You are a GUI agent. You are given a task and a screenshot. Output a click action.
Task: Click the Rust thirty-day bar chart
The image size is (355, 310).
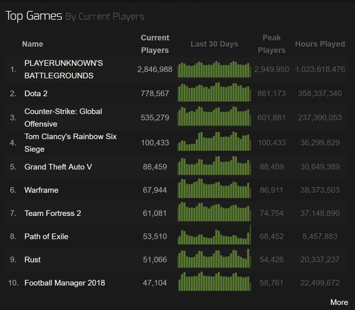[x=214, y=258]
